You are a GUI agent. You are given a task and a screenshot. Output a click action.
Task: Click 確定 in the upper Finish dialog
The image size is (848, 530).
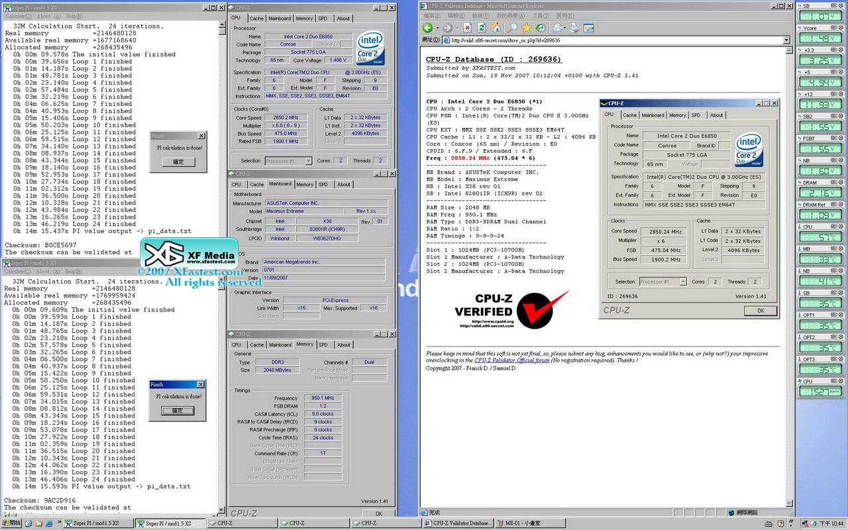(x=178, y=162)
